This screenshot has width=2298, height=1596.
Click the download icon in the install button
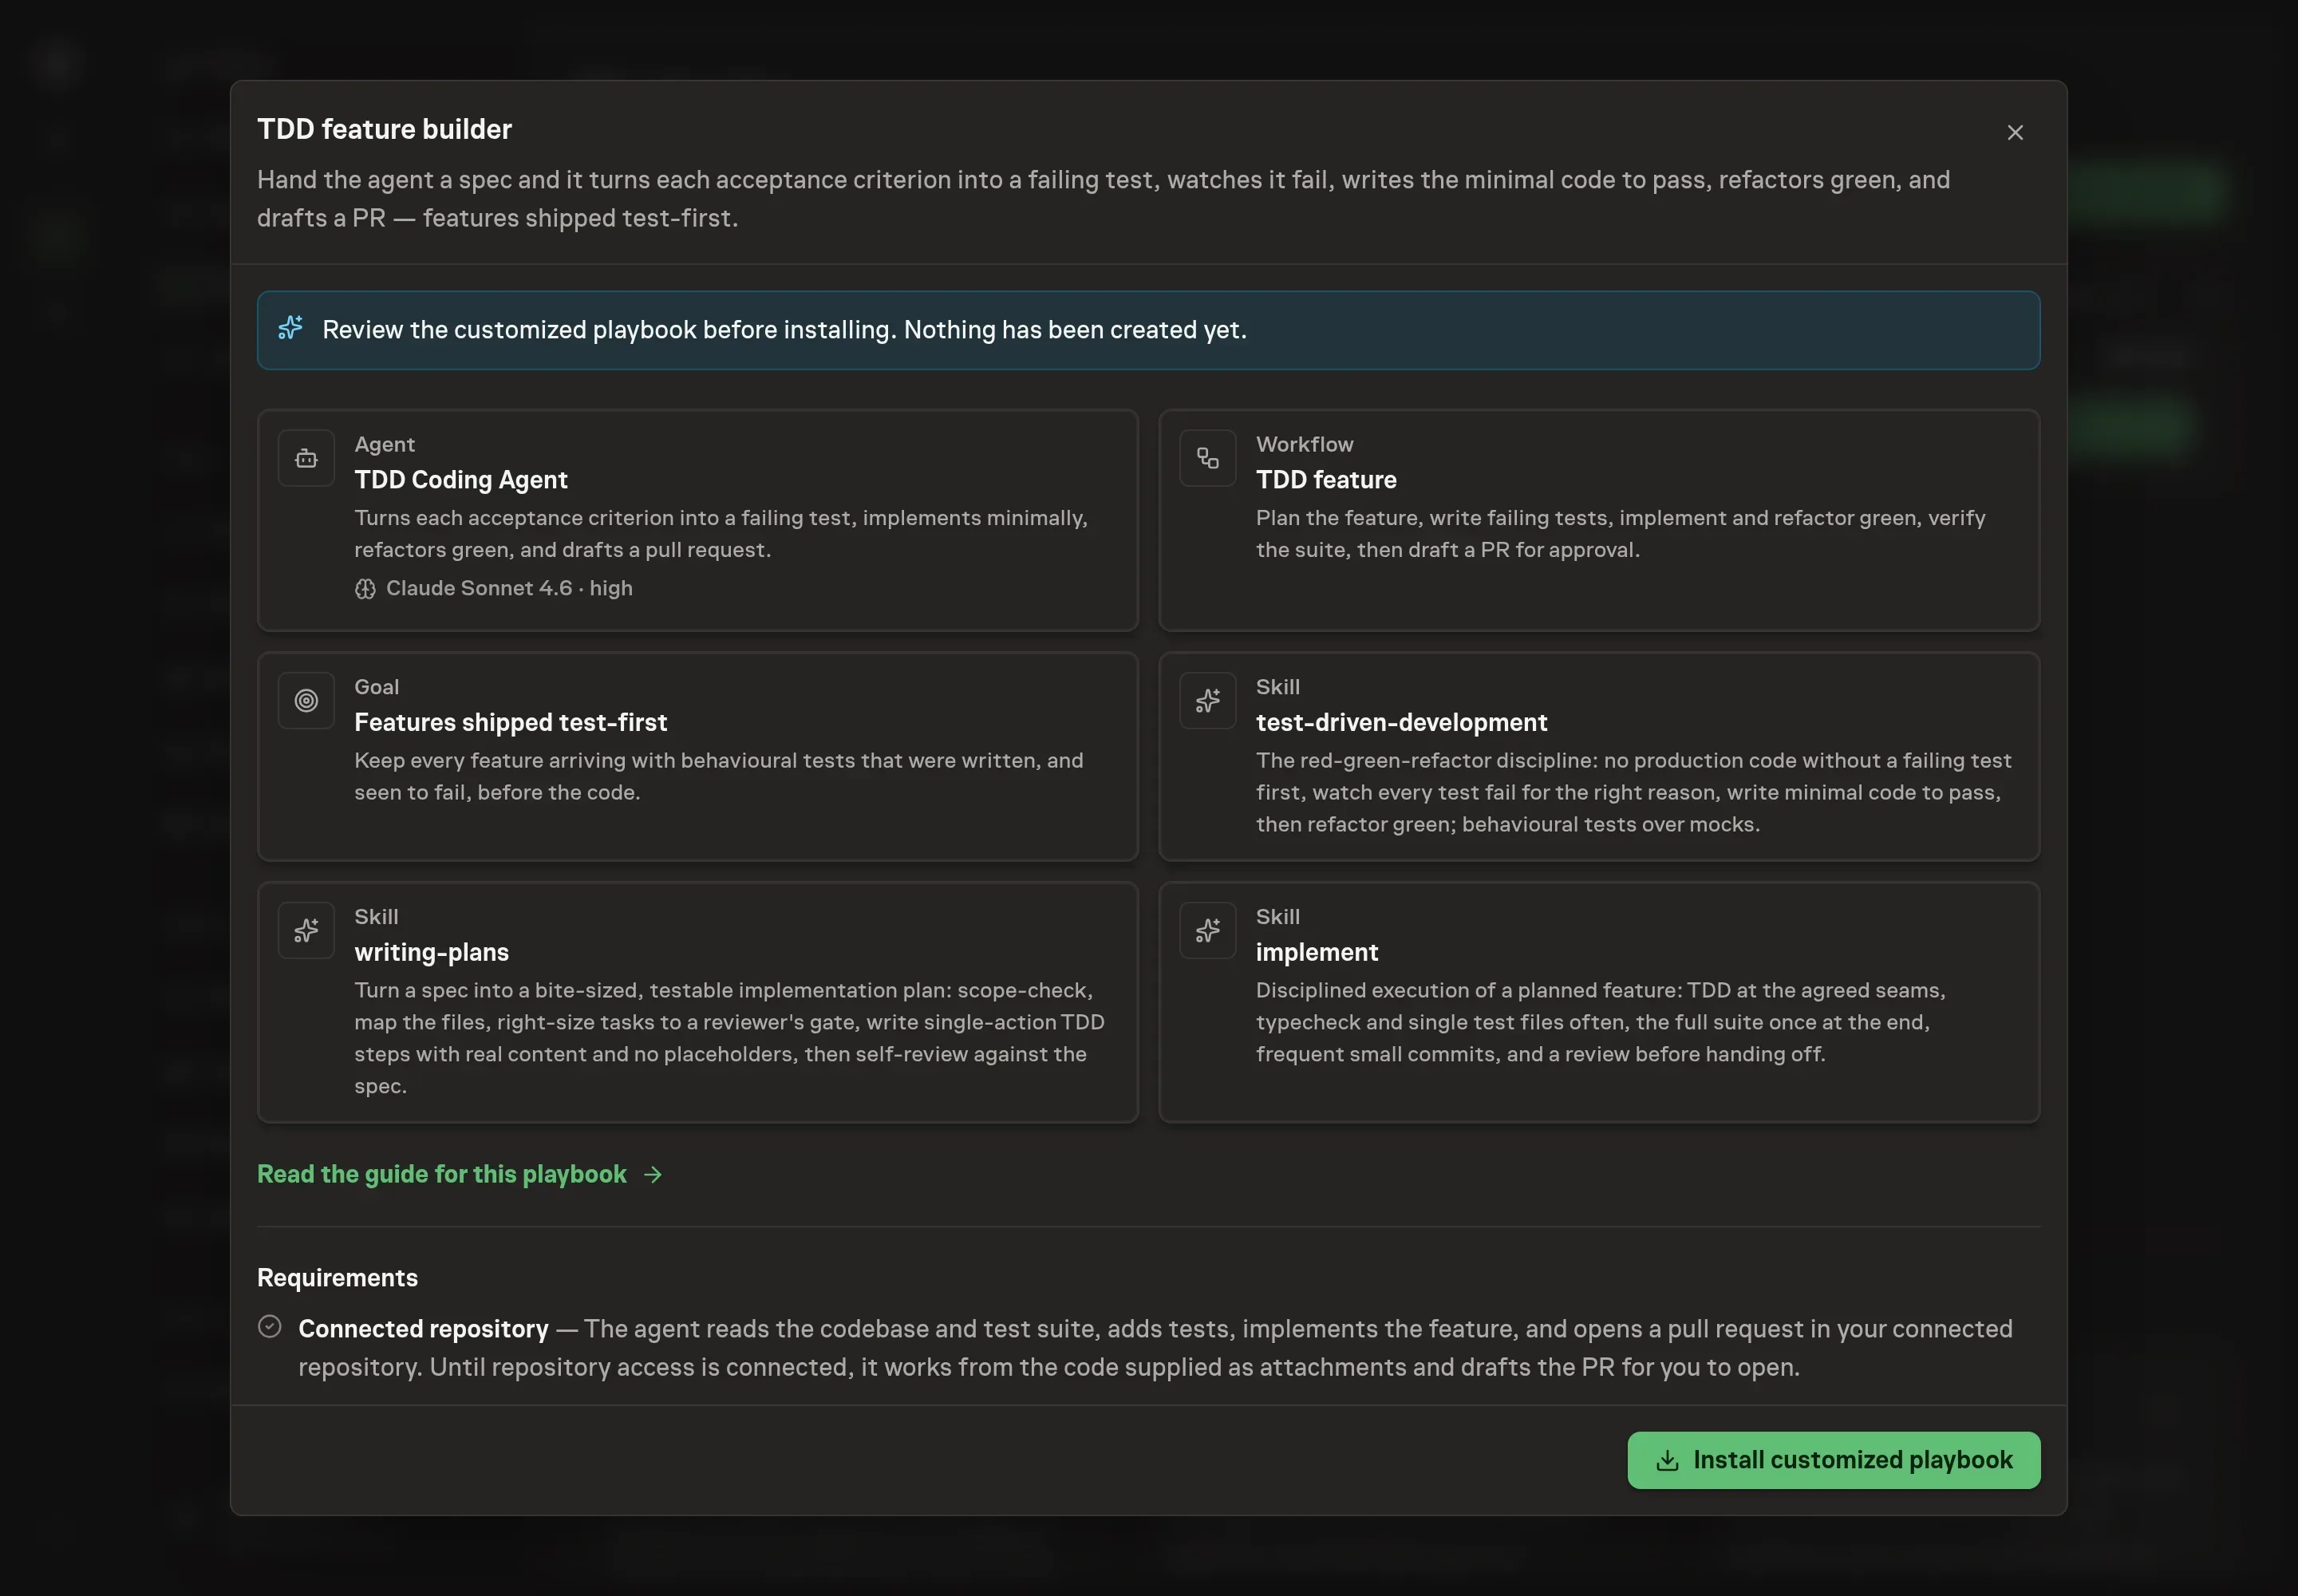[x=1667, y=1461]
